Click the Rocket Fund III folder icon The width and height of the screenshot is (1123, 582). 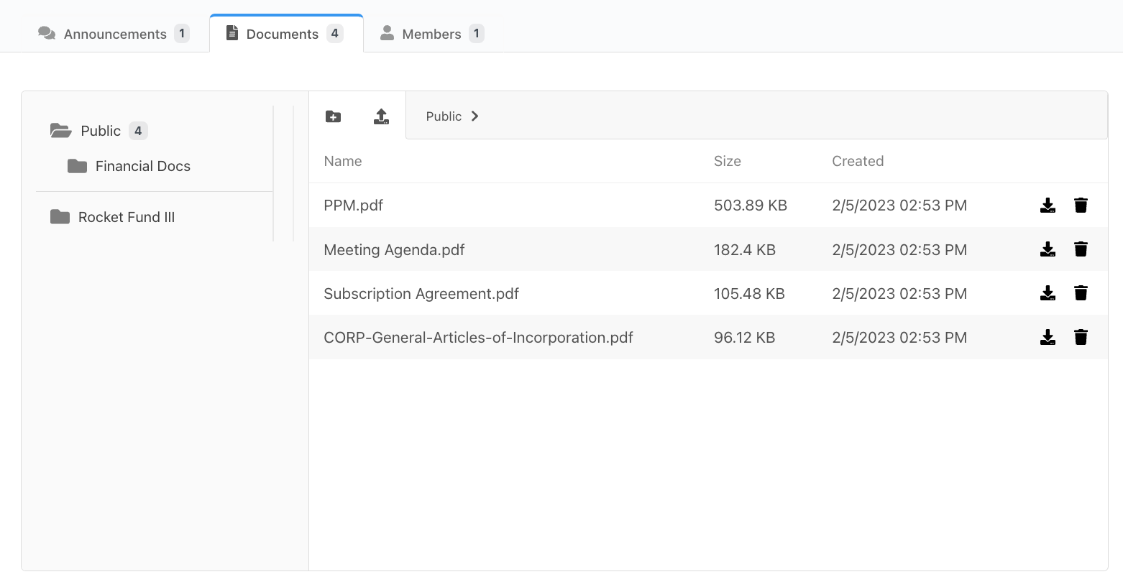pyautogui.click(x=60, y=217)
